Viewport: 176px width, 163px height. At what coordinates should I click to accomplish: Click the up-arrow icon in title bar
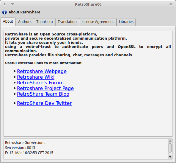click(12, 4)
